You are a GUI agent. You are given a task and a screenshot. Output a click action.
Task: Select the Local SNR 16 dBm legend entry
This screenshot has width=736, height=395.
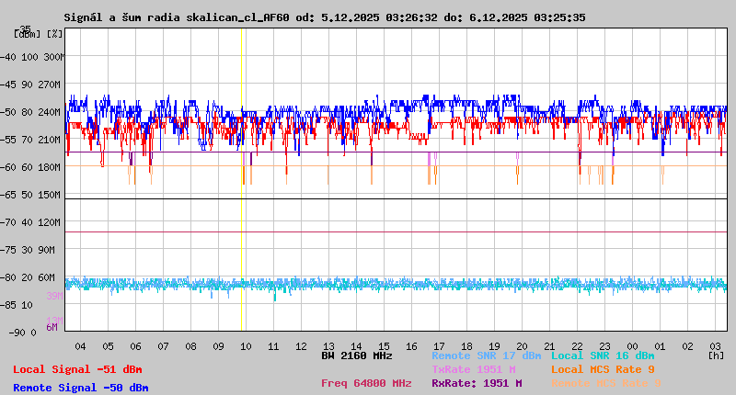point(603,355)
